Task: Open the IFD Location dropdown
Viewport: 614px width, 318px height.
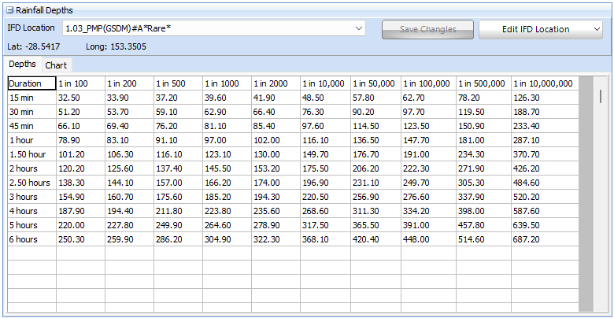Action: [x=360, y=28]
